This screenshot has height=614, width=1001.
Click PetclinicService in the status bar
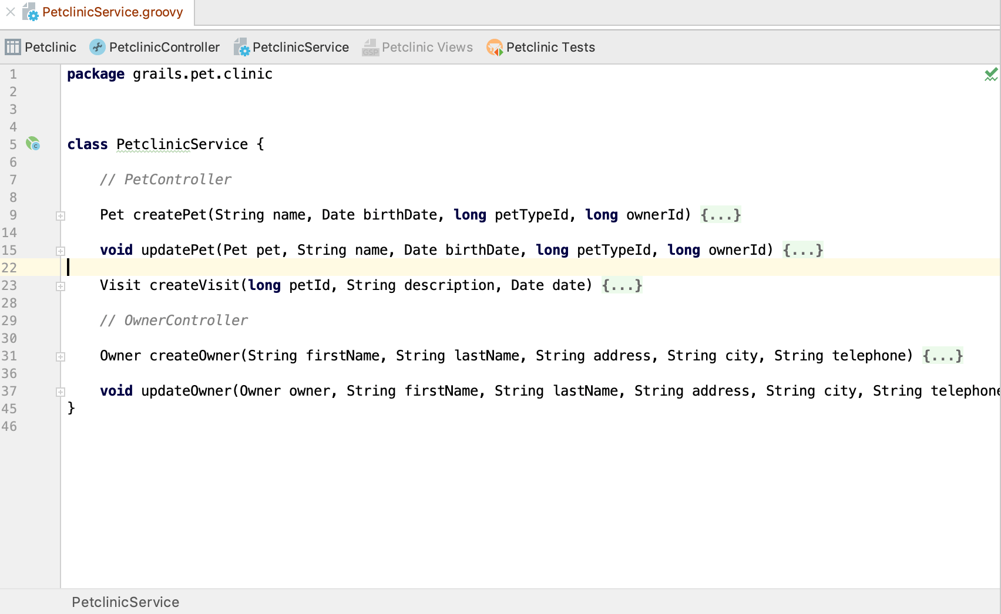pyautogui.click(x=125, y=602)
